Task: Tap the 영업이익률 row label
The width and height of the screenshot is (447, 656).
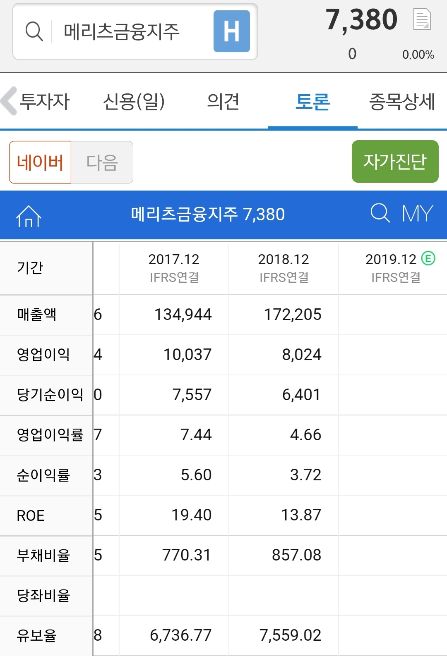Action: (x=50, y=435)
